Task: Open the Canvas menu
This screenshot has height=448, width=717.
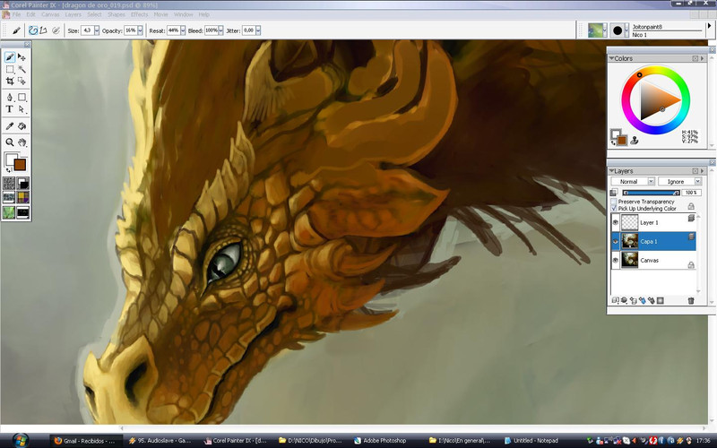Action: click(x=50, y=14)
